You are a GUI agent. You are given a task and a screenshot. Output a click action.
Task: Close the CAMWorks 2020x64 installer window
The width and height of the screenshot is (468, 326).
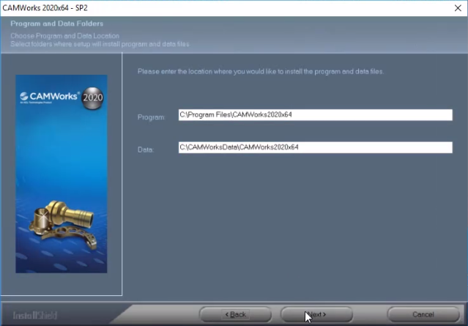[x=458, y=8]
